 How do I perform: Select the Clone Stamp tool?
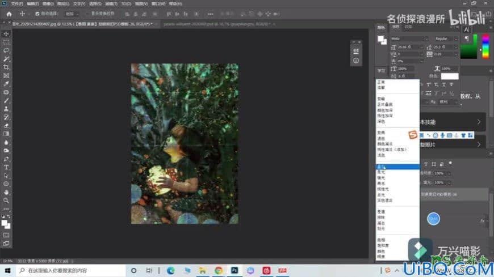click(x=6, y=109)
